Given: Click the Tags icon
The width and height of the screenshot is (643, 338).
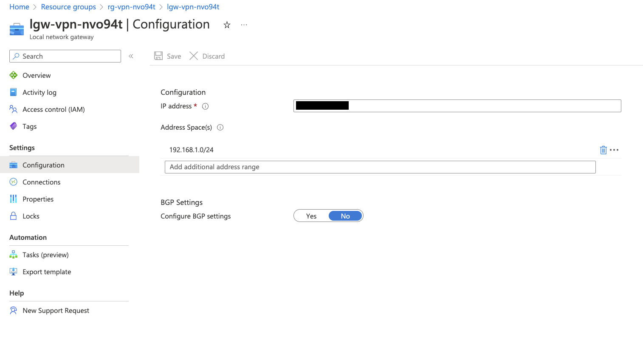Looking at the screenshot, I should pos(14,126).
